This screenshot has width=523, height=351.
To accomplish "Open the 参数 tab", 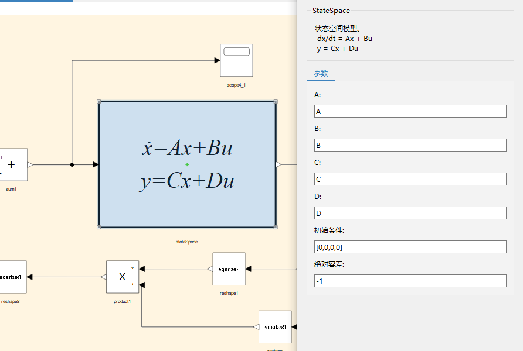I will [321, 74].
